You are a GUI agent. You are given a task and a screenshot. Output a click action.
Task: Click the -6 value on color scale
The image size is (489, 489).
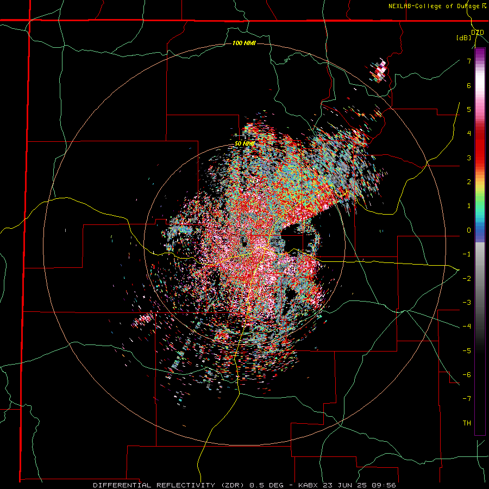point(467,374)
